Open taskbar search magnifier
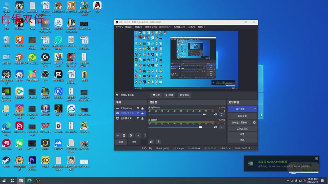The height and width of the screenshot is (184, 328). [12, 180]
